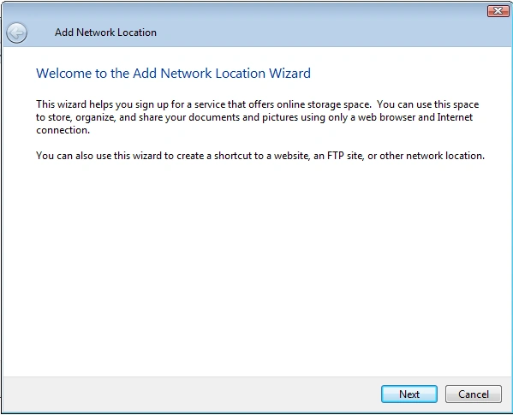Click the blue 'Welcome to the Add Network Location Wizard' heading
Viewport: 513px width, 415px height.
173,74
